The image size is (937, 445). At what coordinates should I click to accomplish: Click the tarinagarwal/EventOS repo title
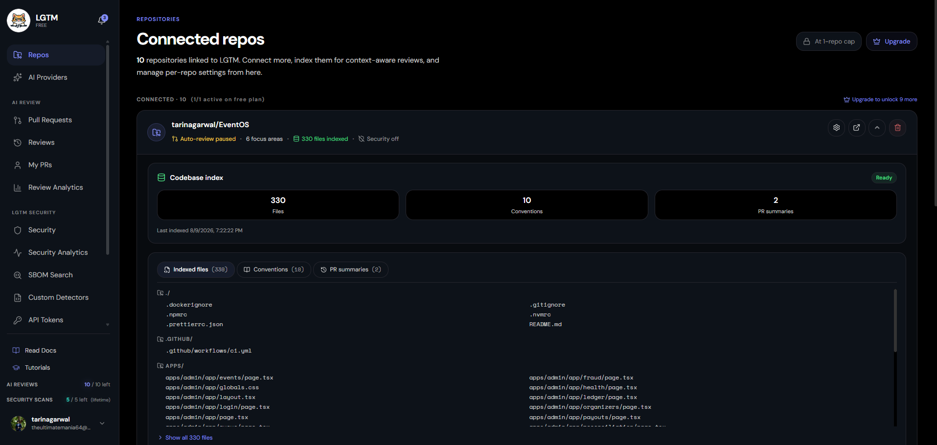pos(210,125)
